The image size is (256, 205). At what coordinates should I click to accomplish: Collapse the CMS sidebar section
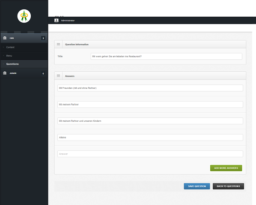tap(24, 38)
